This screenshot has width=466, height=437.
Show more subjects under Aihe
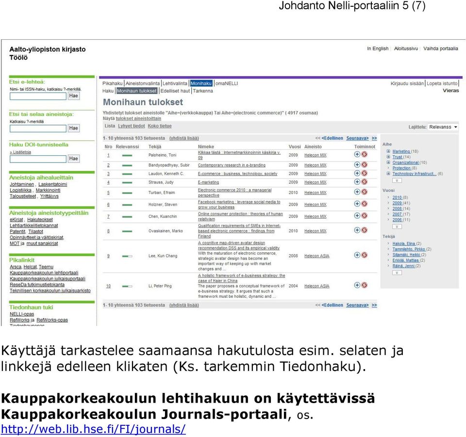[397, 180]
